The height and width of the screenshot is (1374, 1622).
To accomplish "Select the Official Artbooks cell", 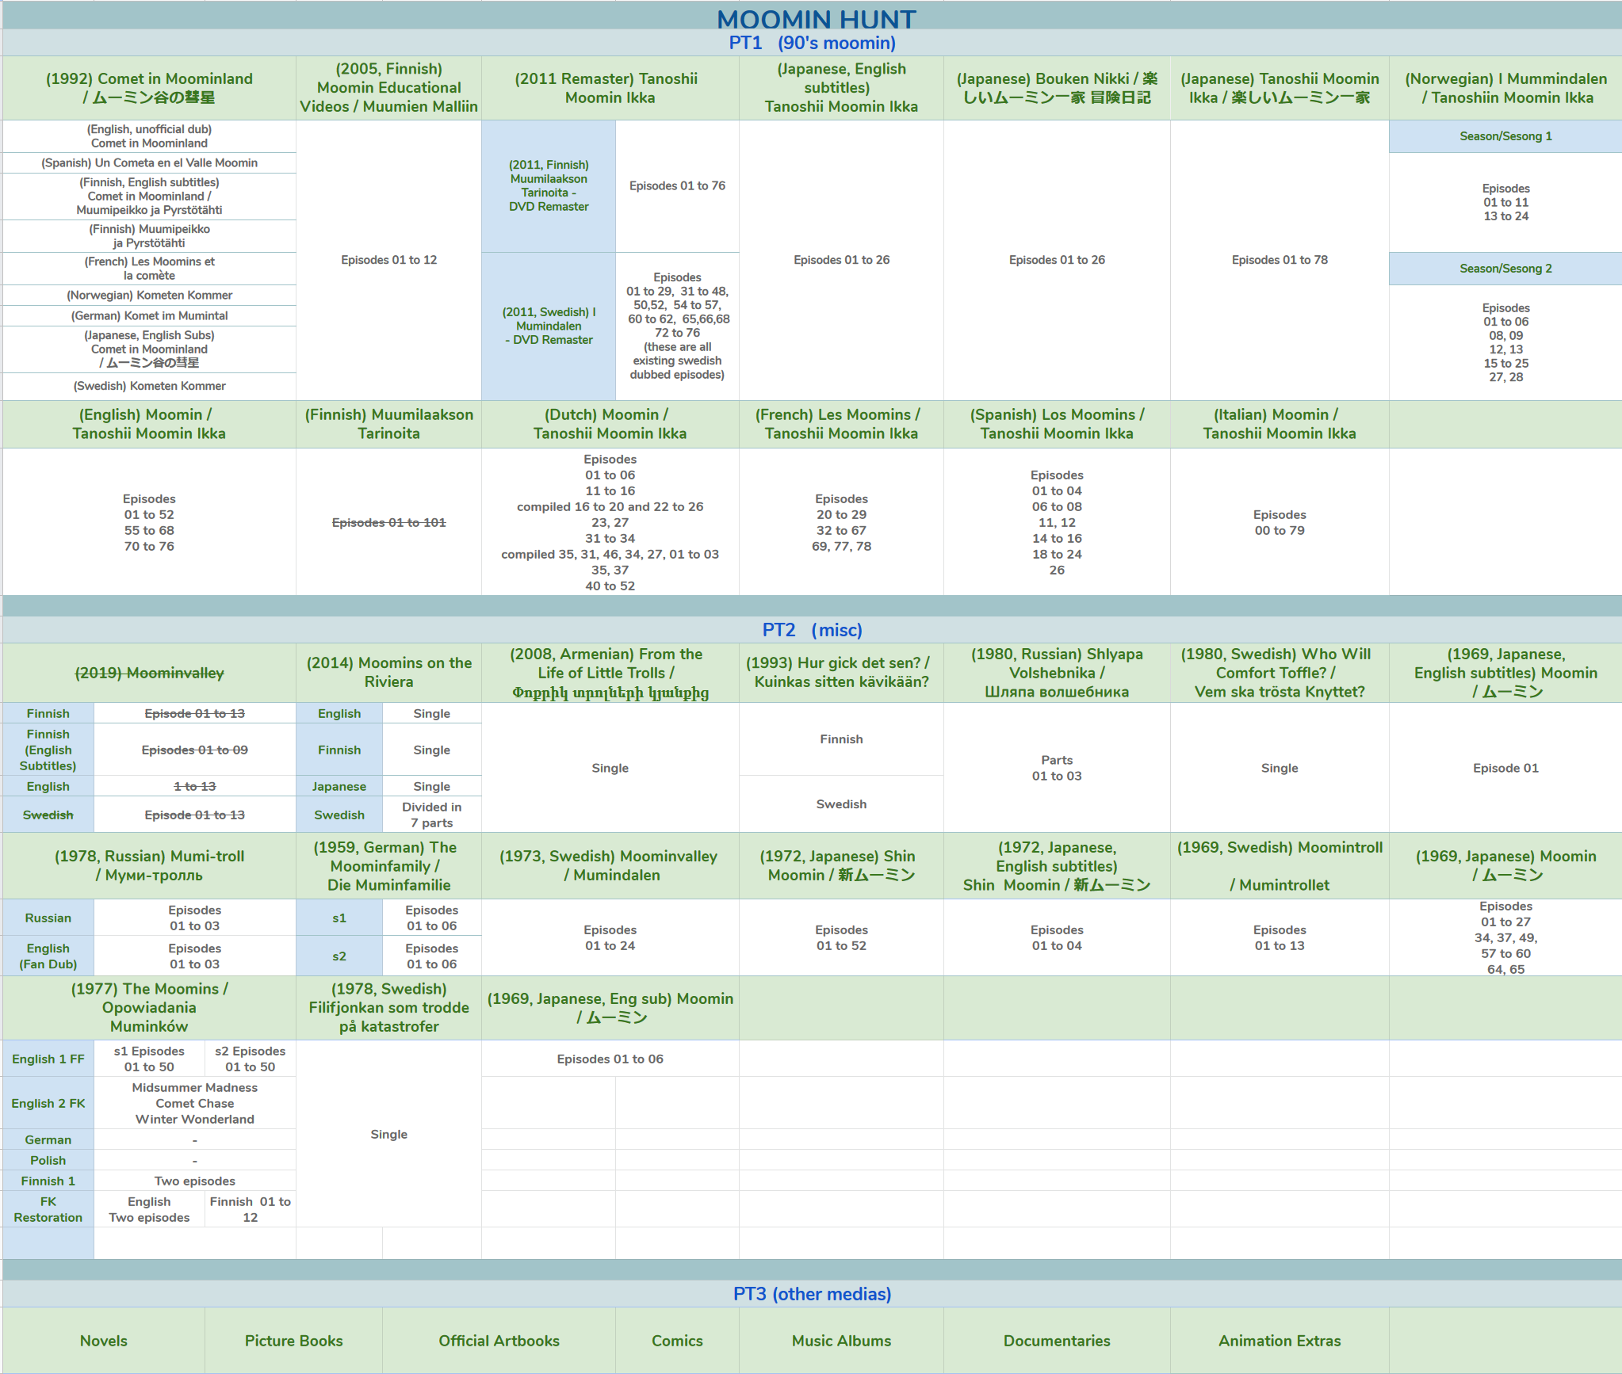I will click(x=499, y=1341).
